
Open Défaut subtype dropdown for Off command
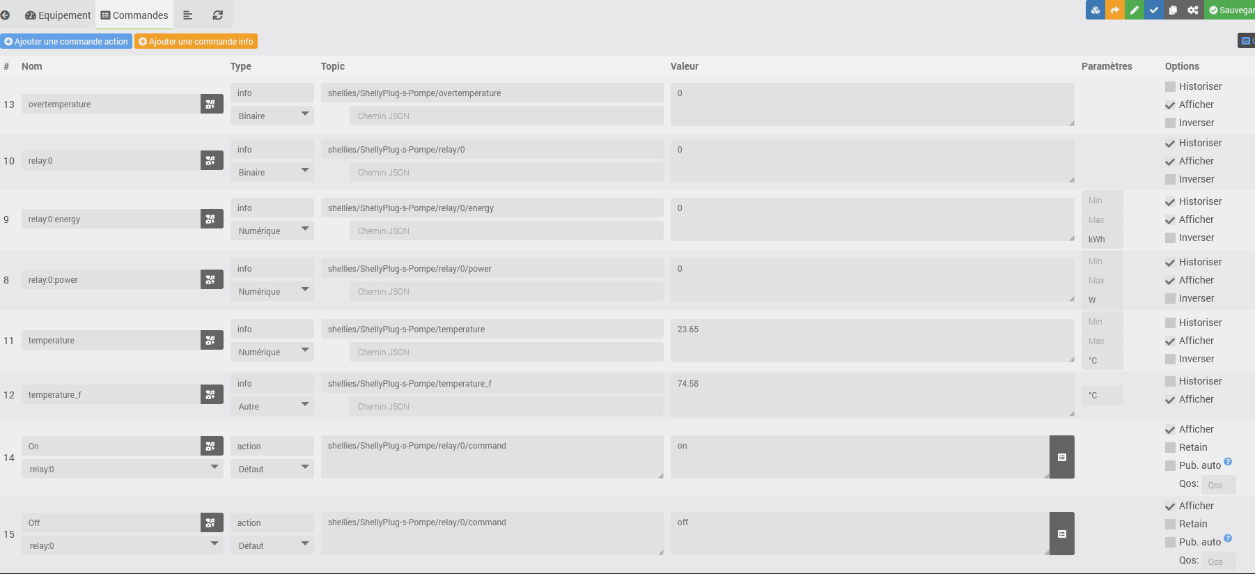[272, 545]
